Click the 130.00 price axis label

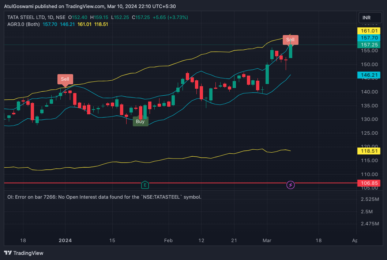point(369,119)
